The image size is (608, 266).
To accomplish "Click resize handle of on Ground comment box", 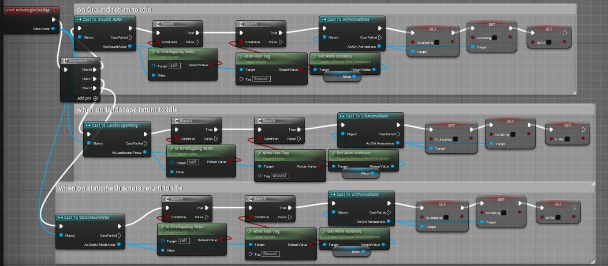I will (574, 92).
